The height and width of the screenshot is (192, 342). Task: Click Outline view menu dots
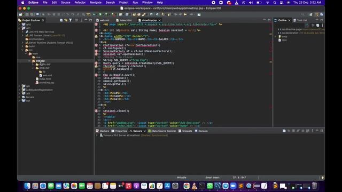pos(322,25)
